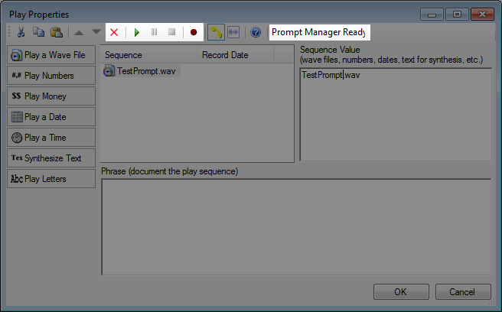Stop playback with the Stop square icon

pos(172,32)
